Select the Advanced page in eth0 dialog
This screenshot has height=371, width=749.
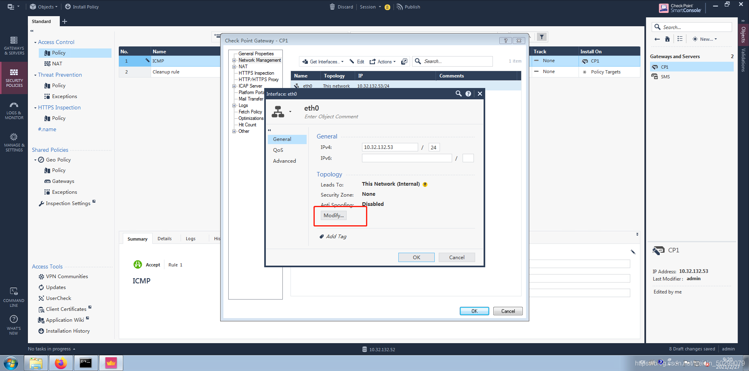(284, 161)
